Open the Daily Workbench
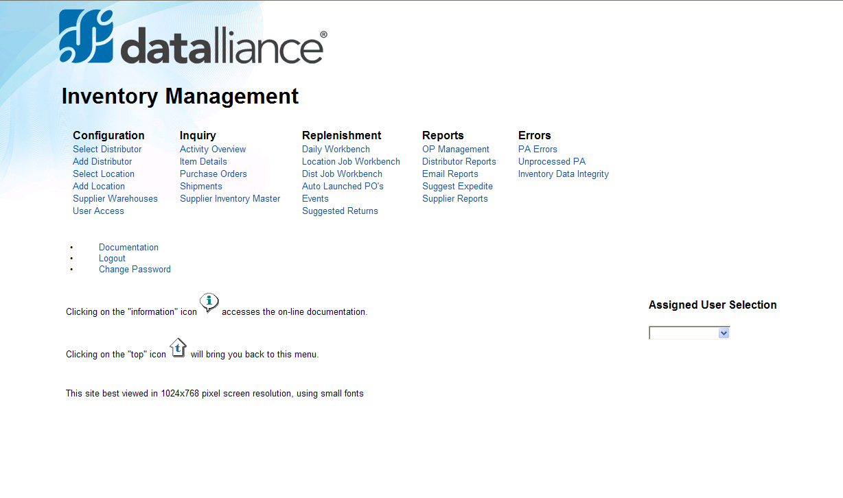The image size is (843, 498). point(336,149)
